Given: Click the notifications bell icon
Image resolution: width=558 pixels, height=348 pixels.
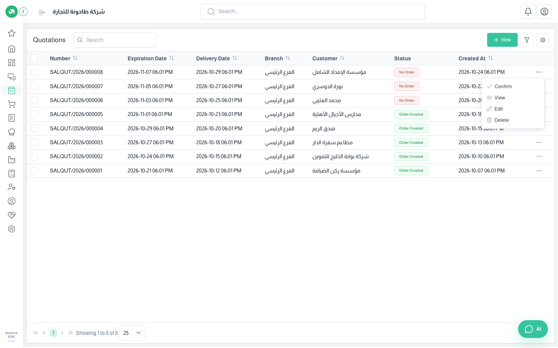Looking at the screenshot, I should click(x=528, y=12).
